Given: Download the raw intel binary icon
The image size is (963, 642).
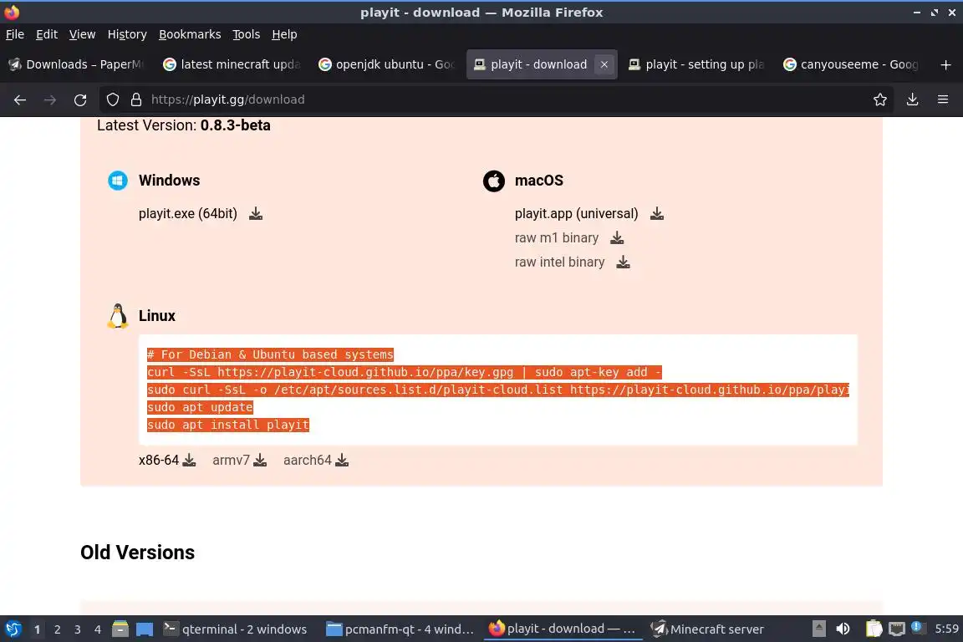Looking at the screenshot, I should [x=623, y=262].
